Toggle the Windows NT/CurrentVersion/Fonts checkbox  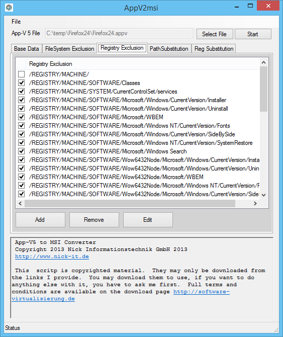pyautogui.click(x=21, y=126)
